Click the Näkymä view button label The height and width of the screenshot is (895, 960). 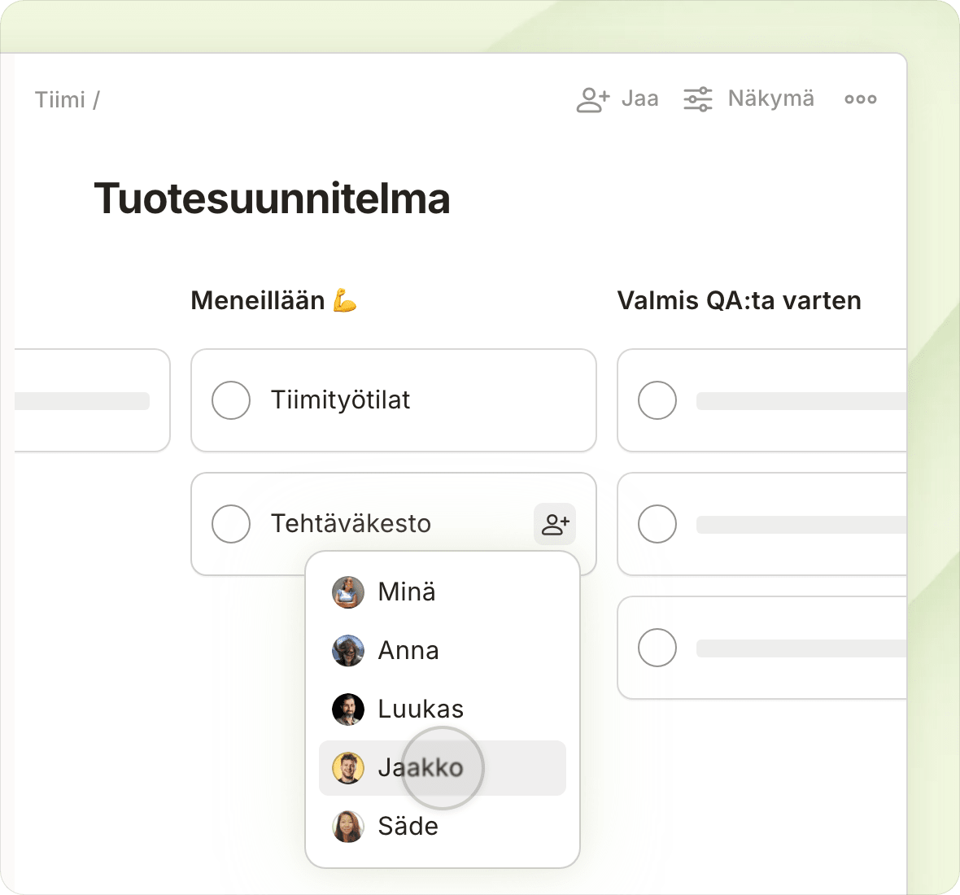(770, 98)
